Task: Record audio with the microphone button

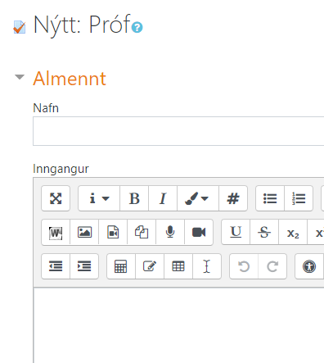Action: pos(170,233)
